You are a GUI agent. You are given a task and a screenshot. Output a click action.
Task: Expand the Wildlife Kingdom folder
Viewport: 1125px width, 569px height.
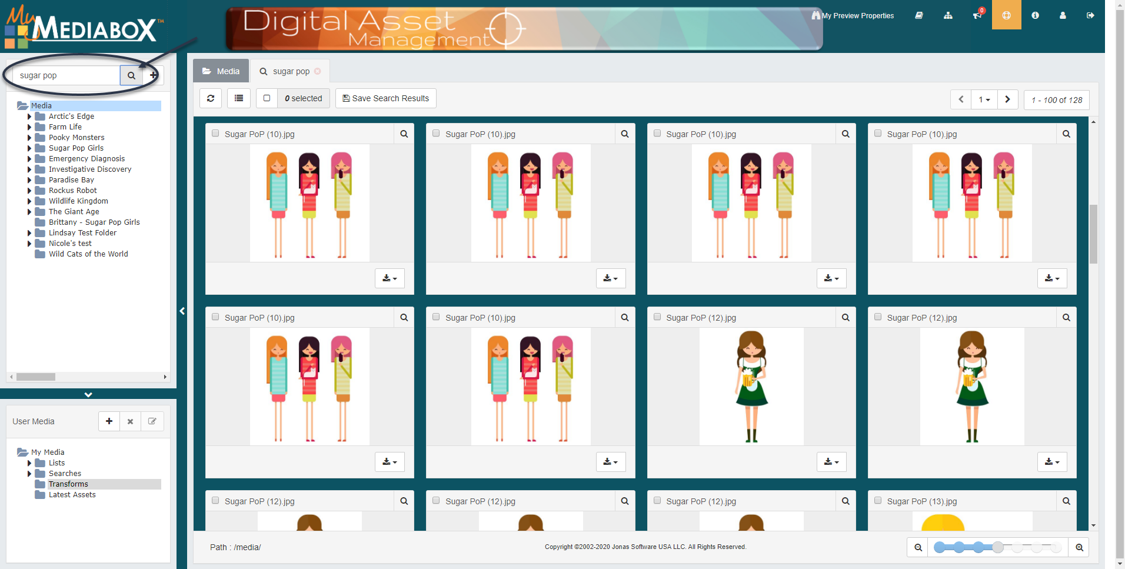click(29, 201)
